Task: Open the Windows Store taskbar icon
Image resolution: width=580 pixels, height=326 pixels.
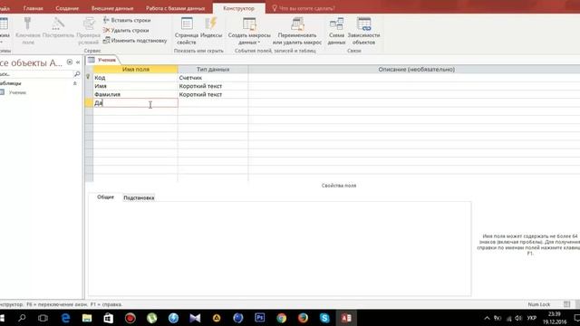Action: (109, 318)
